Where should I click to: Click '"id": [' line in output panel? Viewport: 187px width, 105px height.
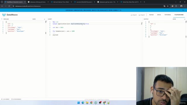[153, 24]
